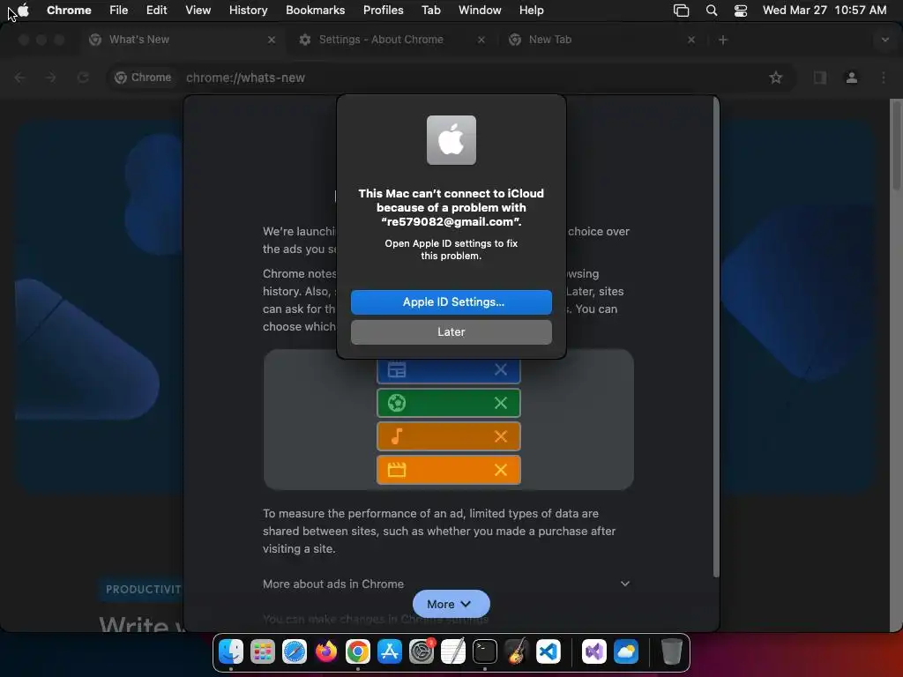Click the dialog's vertical scrollbar
Screen dimensions: 903x677
tap(716, 337)
